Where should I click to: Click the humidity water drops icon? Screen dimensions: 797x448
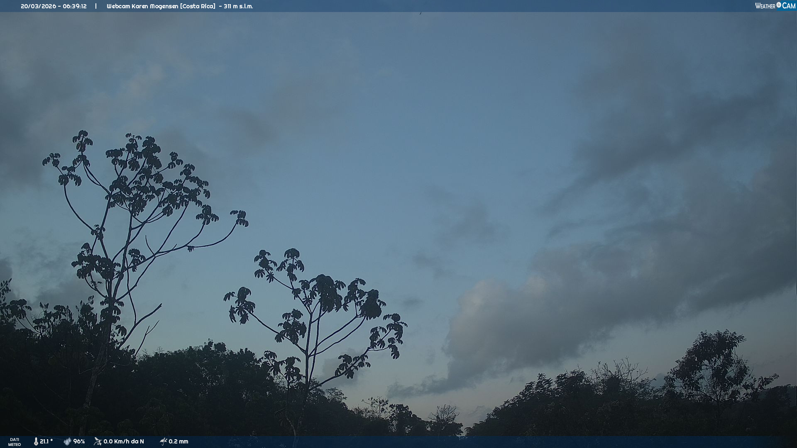[67, 441]
